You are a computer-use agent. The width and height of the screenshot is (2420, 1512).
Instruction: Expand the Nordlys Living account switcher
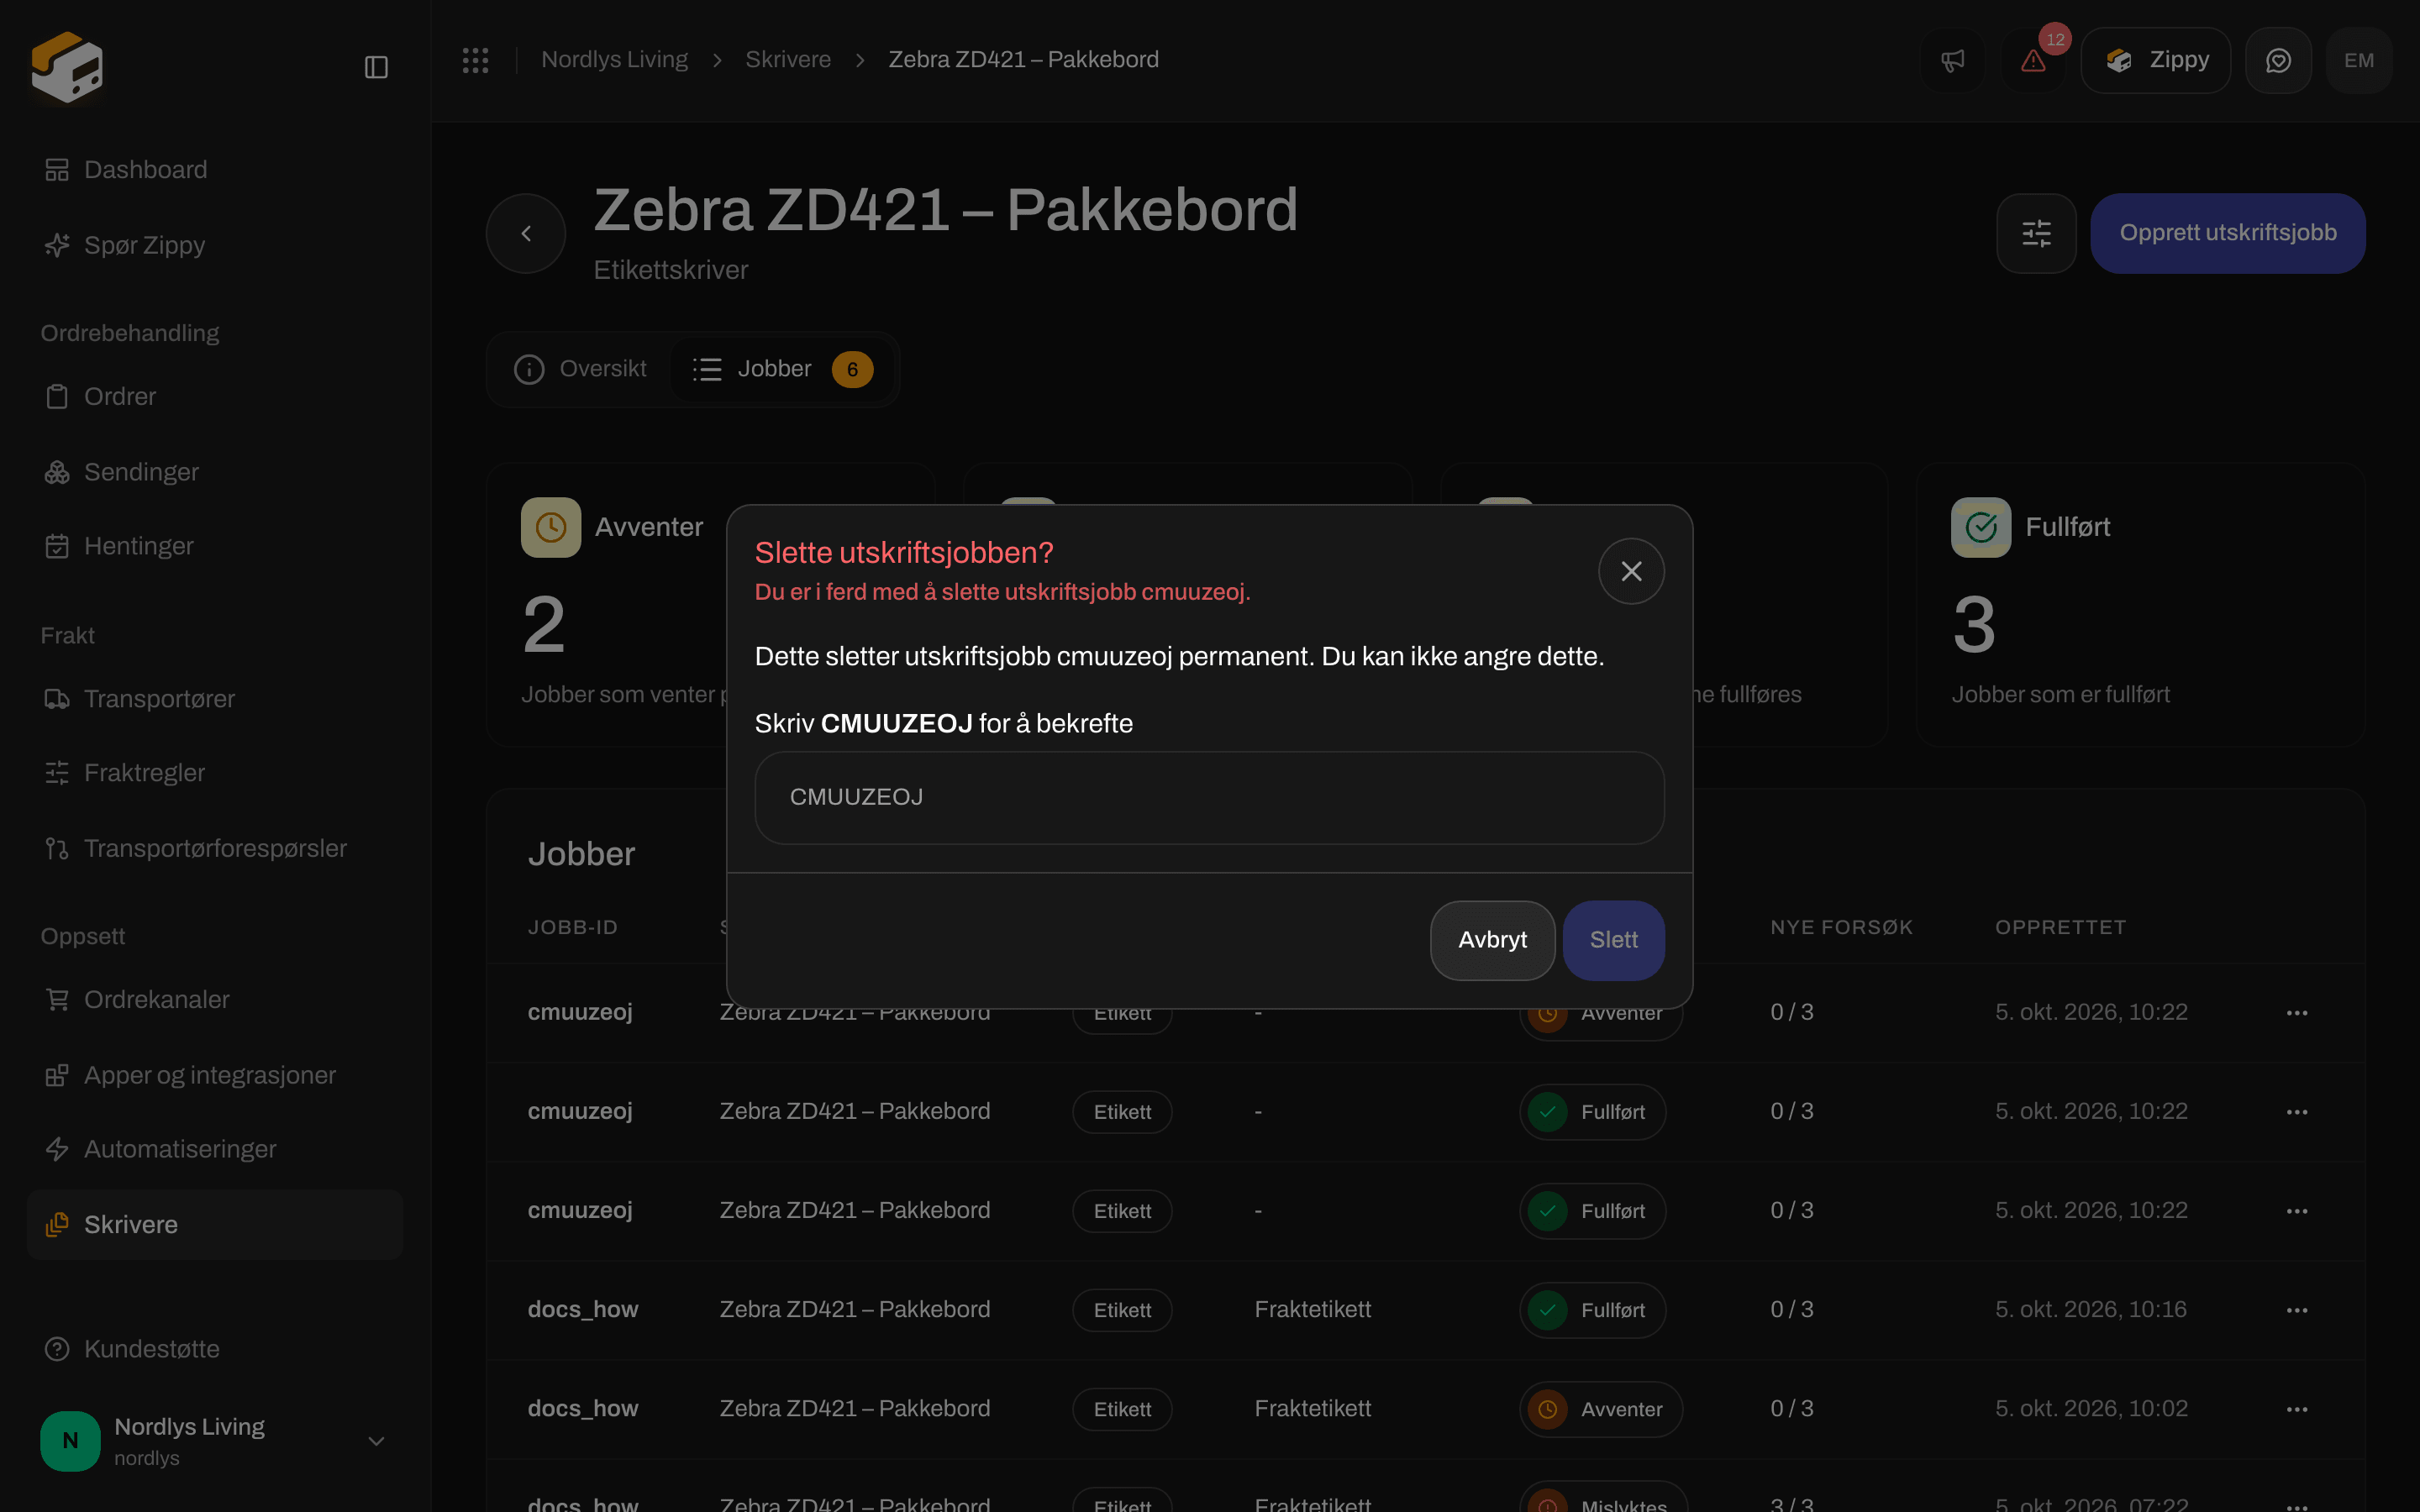215,1441
